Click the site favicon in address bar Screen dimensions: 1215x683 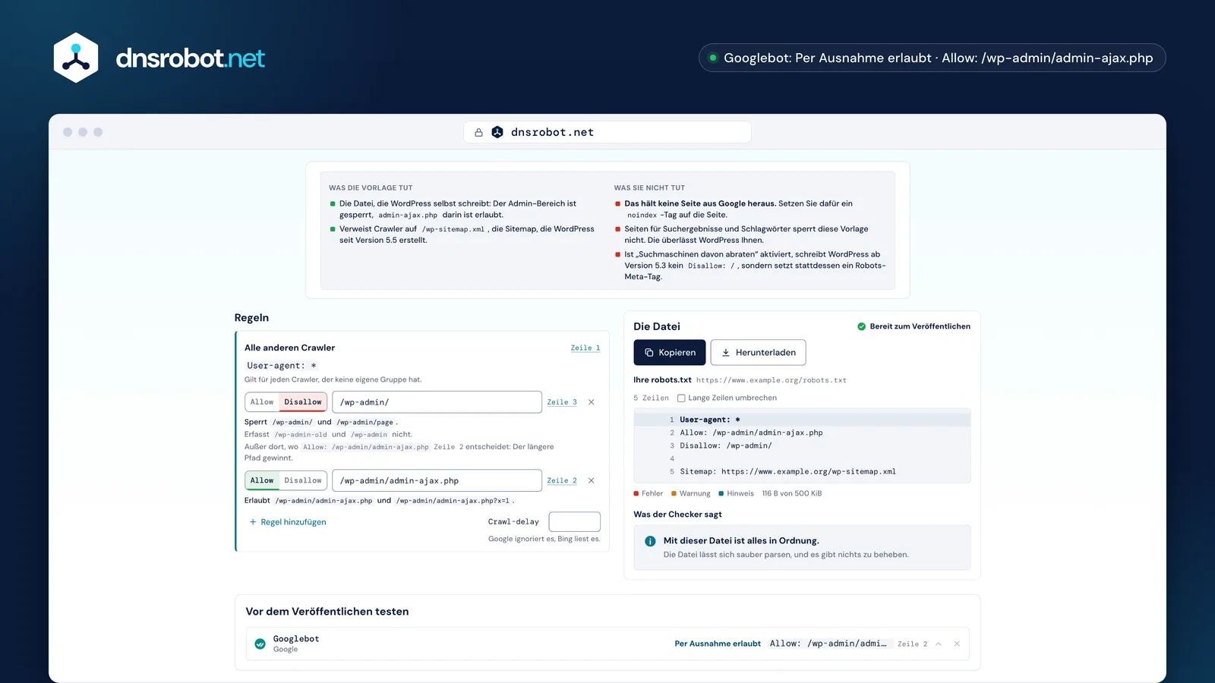pos(497,132)
